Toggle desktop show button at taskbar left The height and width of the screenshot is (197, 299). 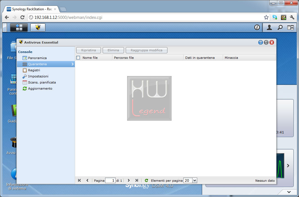tap(4, 27)
